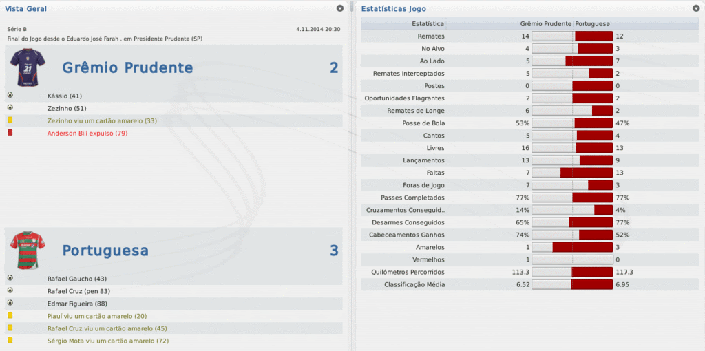Screen dimensions: 705x351
Task: Click the yellow card icon beside Zezinho
Action: (10, 120)
